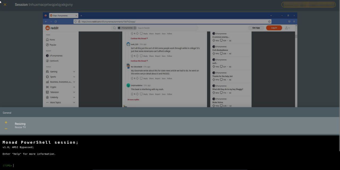Open the Thanks for the help, bot post
Image resolution: width=340 pixels, height=170 pixels.
(x=222, y=76)
